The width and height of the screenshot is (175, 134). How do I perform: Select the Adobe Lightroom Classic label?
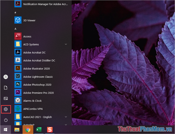(38, 77)
